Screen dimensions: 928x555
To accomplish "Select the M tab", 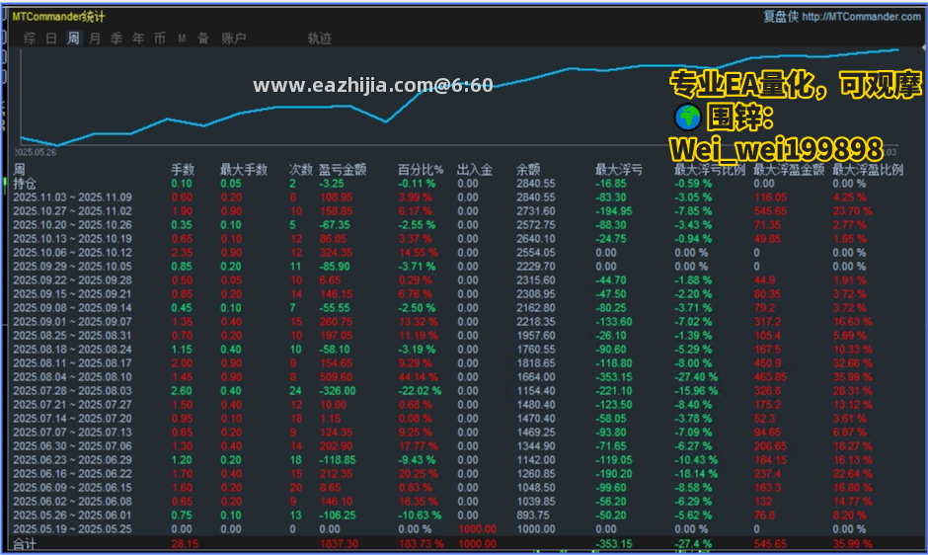I will (x=182, y=39).
